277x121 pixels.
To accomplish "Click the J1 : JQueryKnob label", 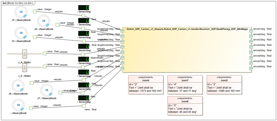I will (21, 20).
